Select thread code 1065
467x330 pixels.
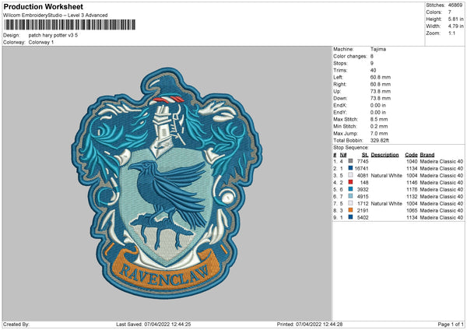click(x=412, y=210)
